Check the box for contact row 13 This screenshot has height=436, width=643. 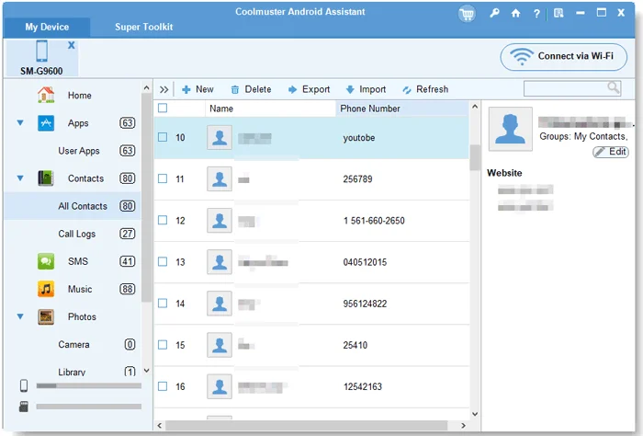(163, 261)
